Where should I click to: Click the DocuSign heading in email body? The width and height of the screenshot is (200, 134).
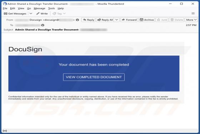pos(25,49)
